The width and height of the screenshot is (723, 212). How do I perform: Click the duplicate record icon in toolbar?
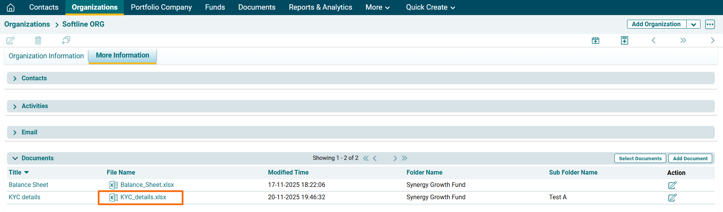(66, 40)
